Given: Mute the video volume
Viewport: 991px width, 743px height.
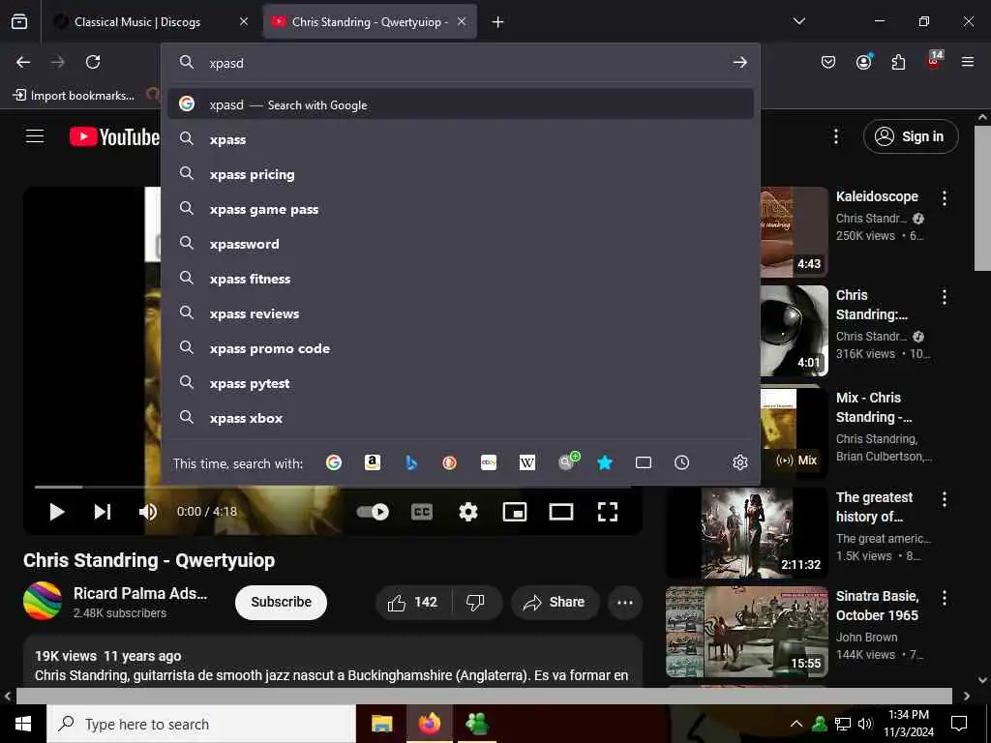Looking at the screenshot, I should click(148, 512).
